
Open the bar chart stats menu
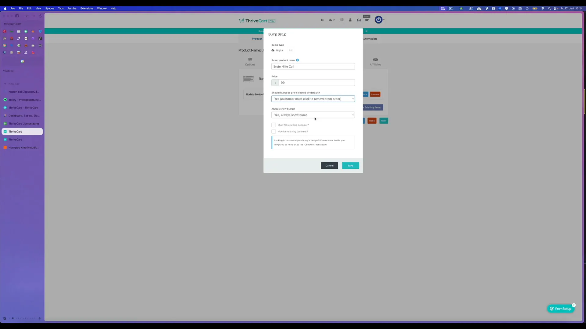point(332,20)
